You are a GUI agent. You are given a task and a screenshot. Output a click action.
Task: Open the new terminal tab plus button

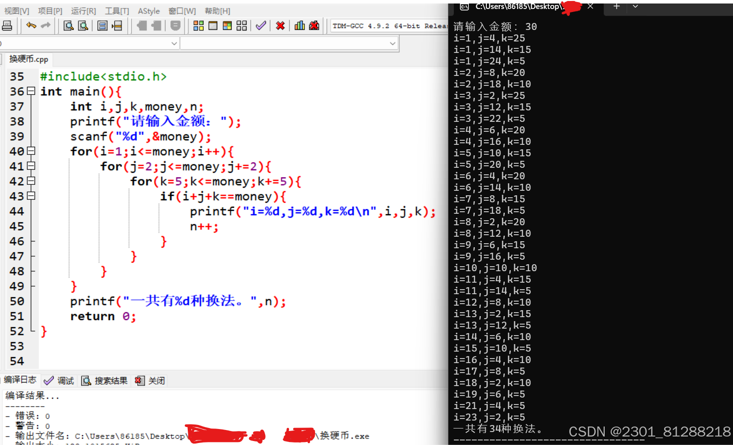617,6
